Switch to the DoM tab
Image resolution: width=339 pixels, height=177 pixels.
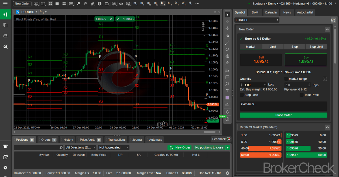click(255, 12)
